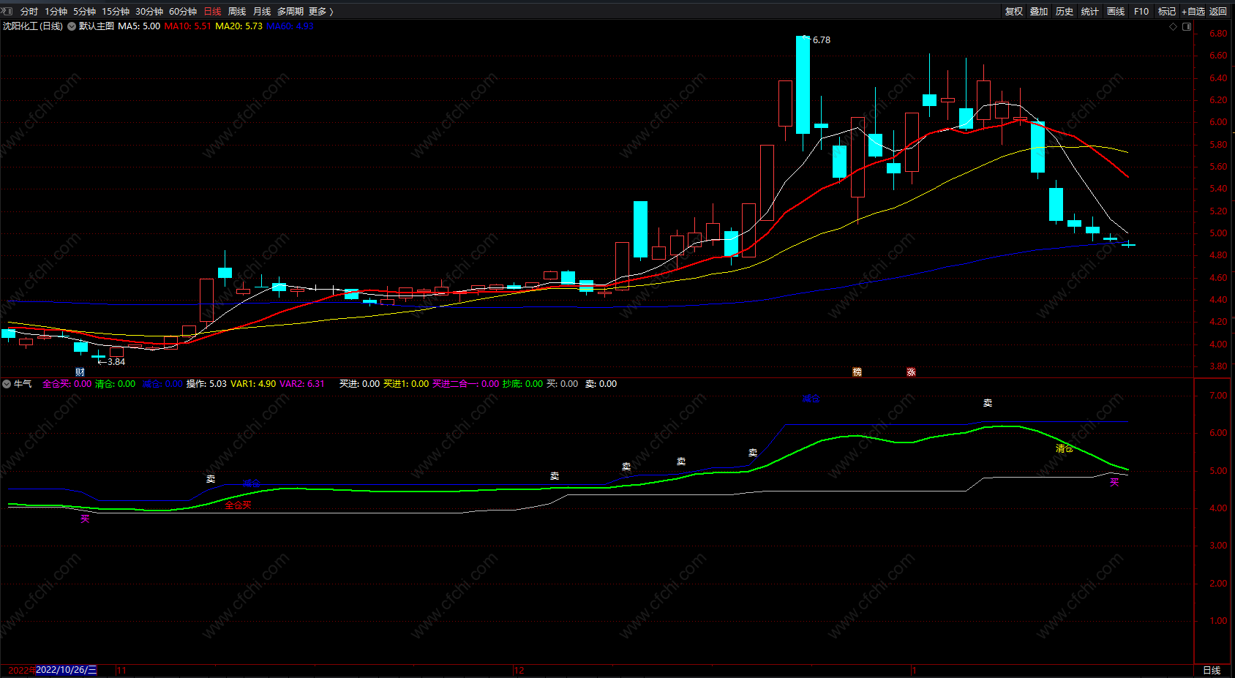Click the panel toggle icon at top-left

(x=8, y=11)
